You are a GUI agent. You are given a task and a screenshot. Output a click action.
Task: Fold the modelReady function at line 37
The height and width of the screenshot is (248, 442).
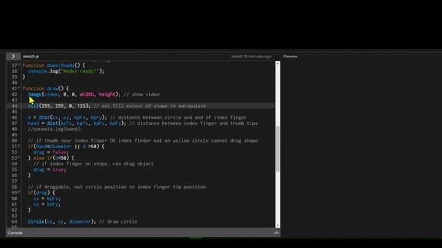coord(19,65)
